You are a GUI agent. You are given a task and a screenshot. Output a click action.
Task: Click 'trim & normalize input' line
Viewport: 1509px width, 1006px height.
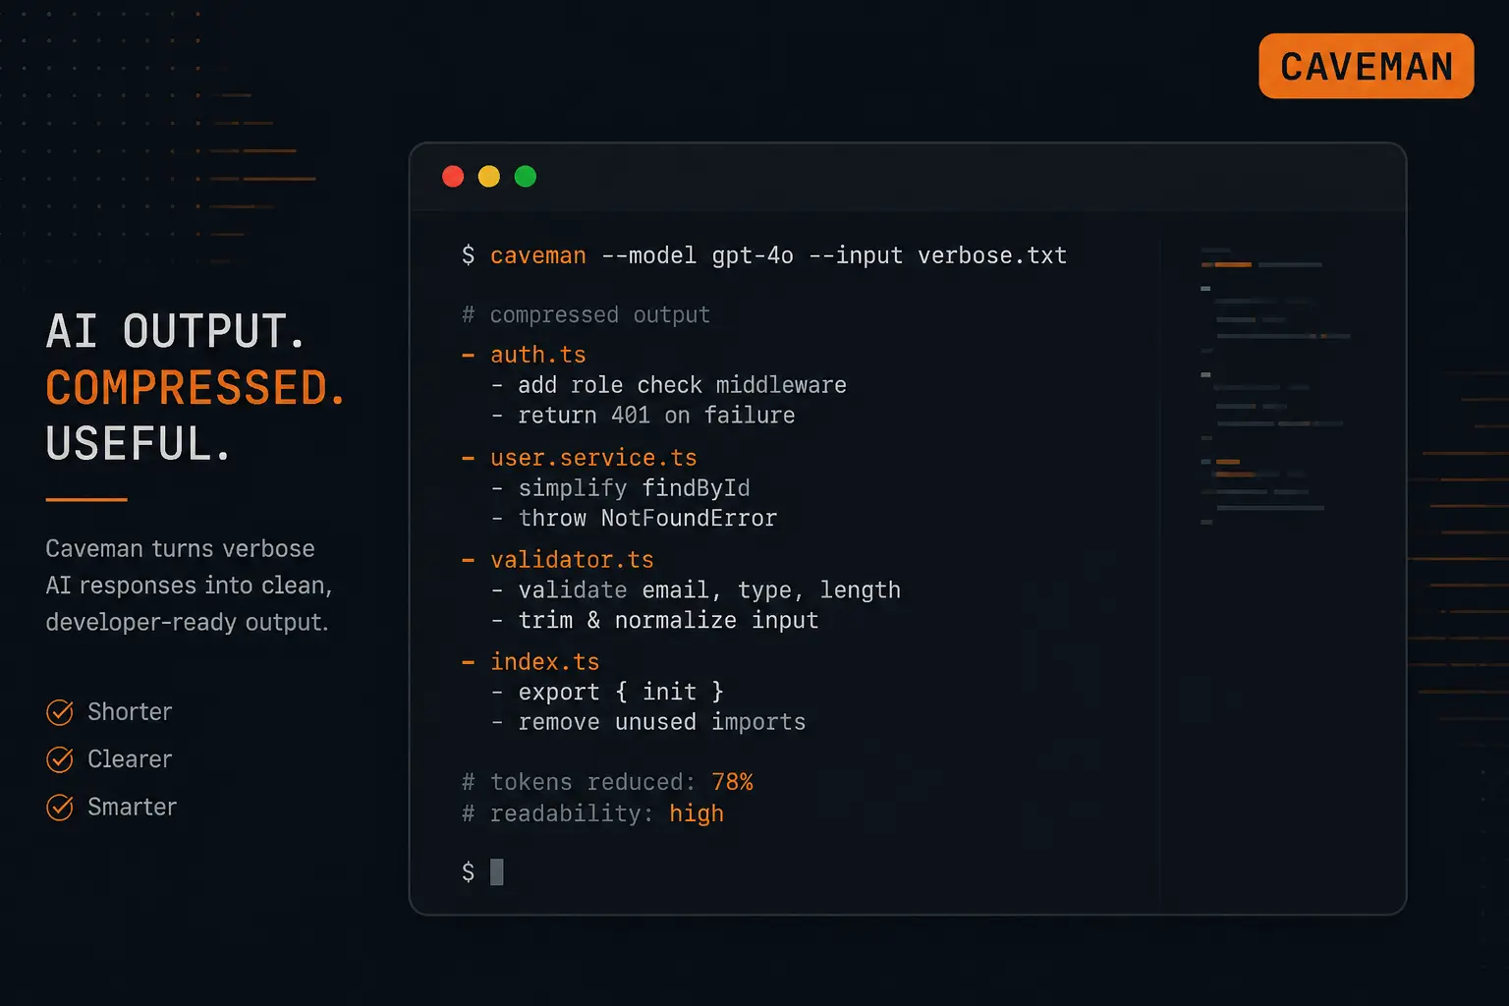(668, 620)
